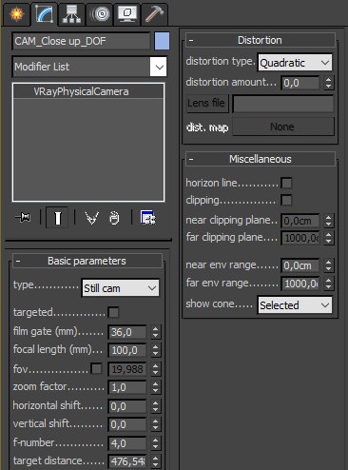This screenshot has width=348, height=470.
Task: Open the Utilities hammer tab
Action: [154, 14]
